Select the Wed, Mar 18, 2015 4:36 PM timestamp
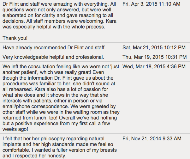The height and width of the screenshot is (159, 190). pyautogui.click(x=154, y=66)
